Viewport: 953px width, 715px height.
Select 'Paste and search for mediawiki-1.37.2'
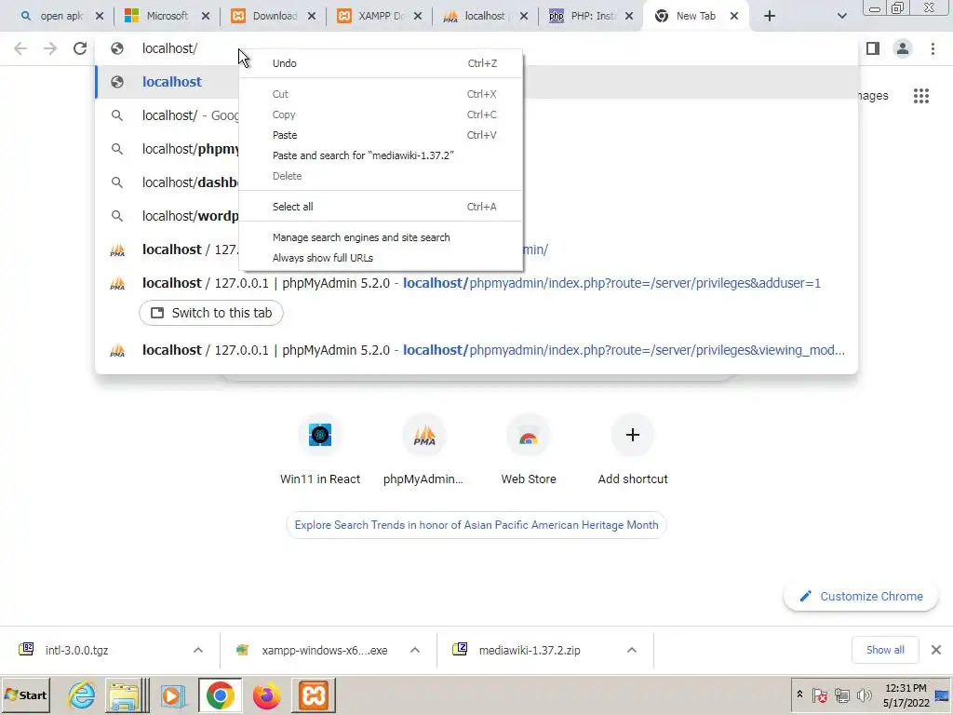click(x=381, y=155)
